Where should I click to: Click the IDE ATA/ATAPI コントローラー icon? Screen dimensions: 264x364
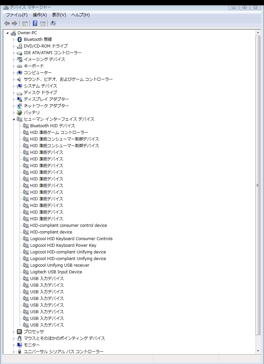pos(20,53)
